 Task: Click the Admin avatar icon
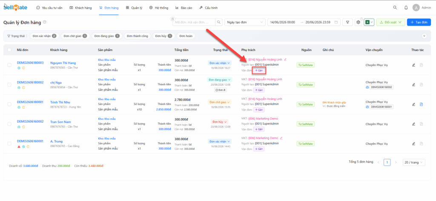click(x=416, y=8)
